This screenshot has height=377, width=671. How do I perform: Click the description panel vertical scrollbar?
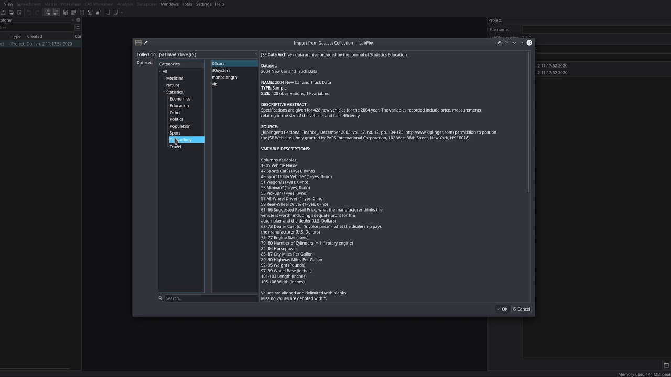coord(528,121)
